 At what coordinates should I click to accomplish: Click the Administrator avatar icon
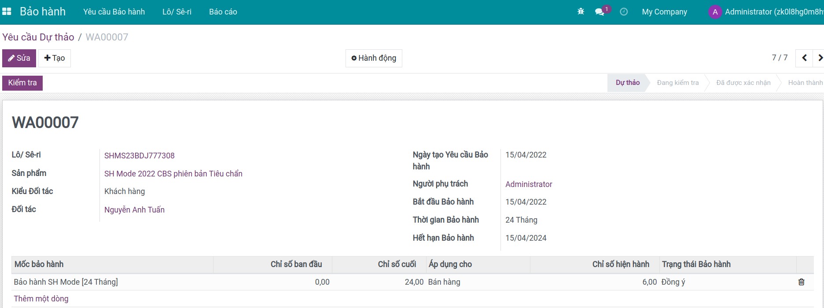point(715,12)
